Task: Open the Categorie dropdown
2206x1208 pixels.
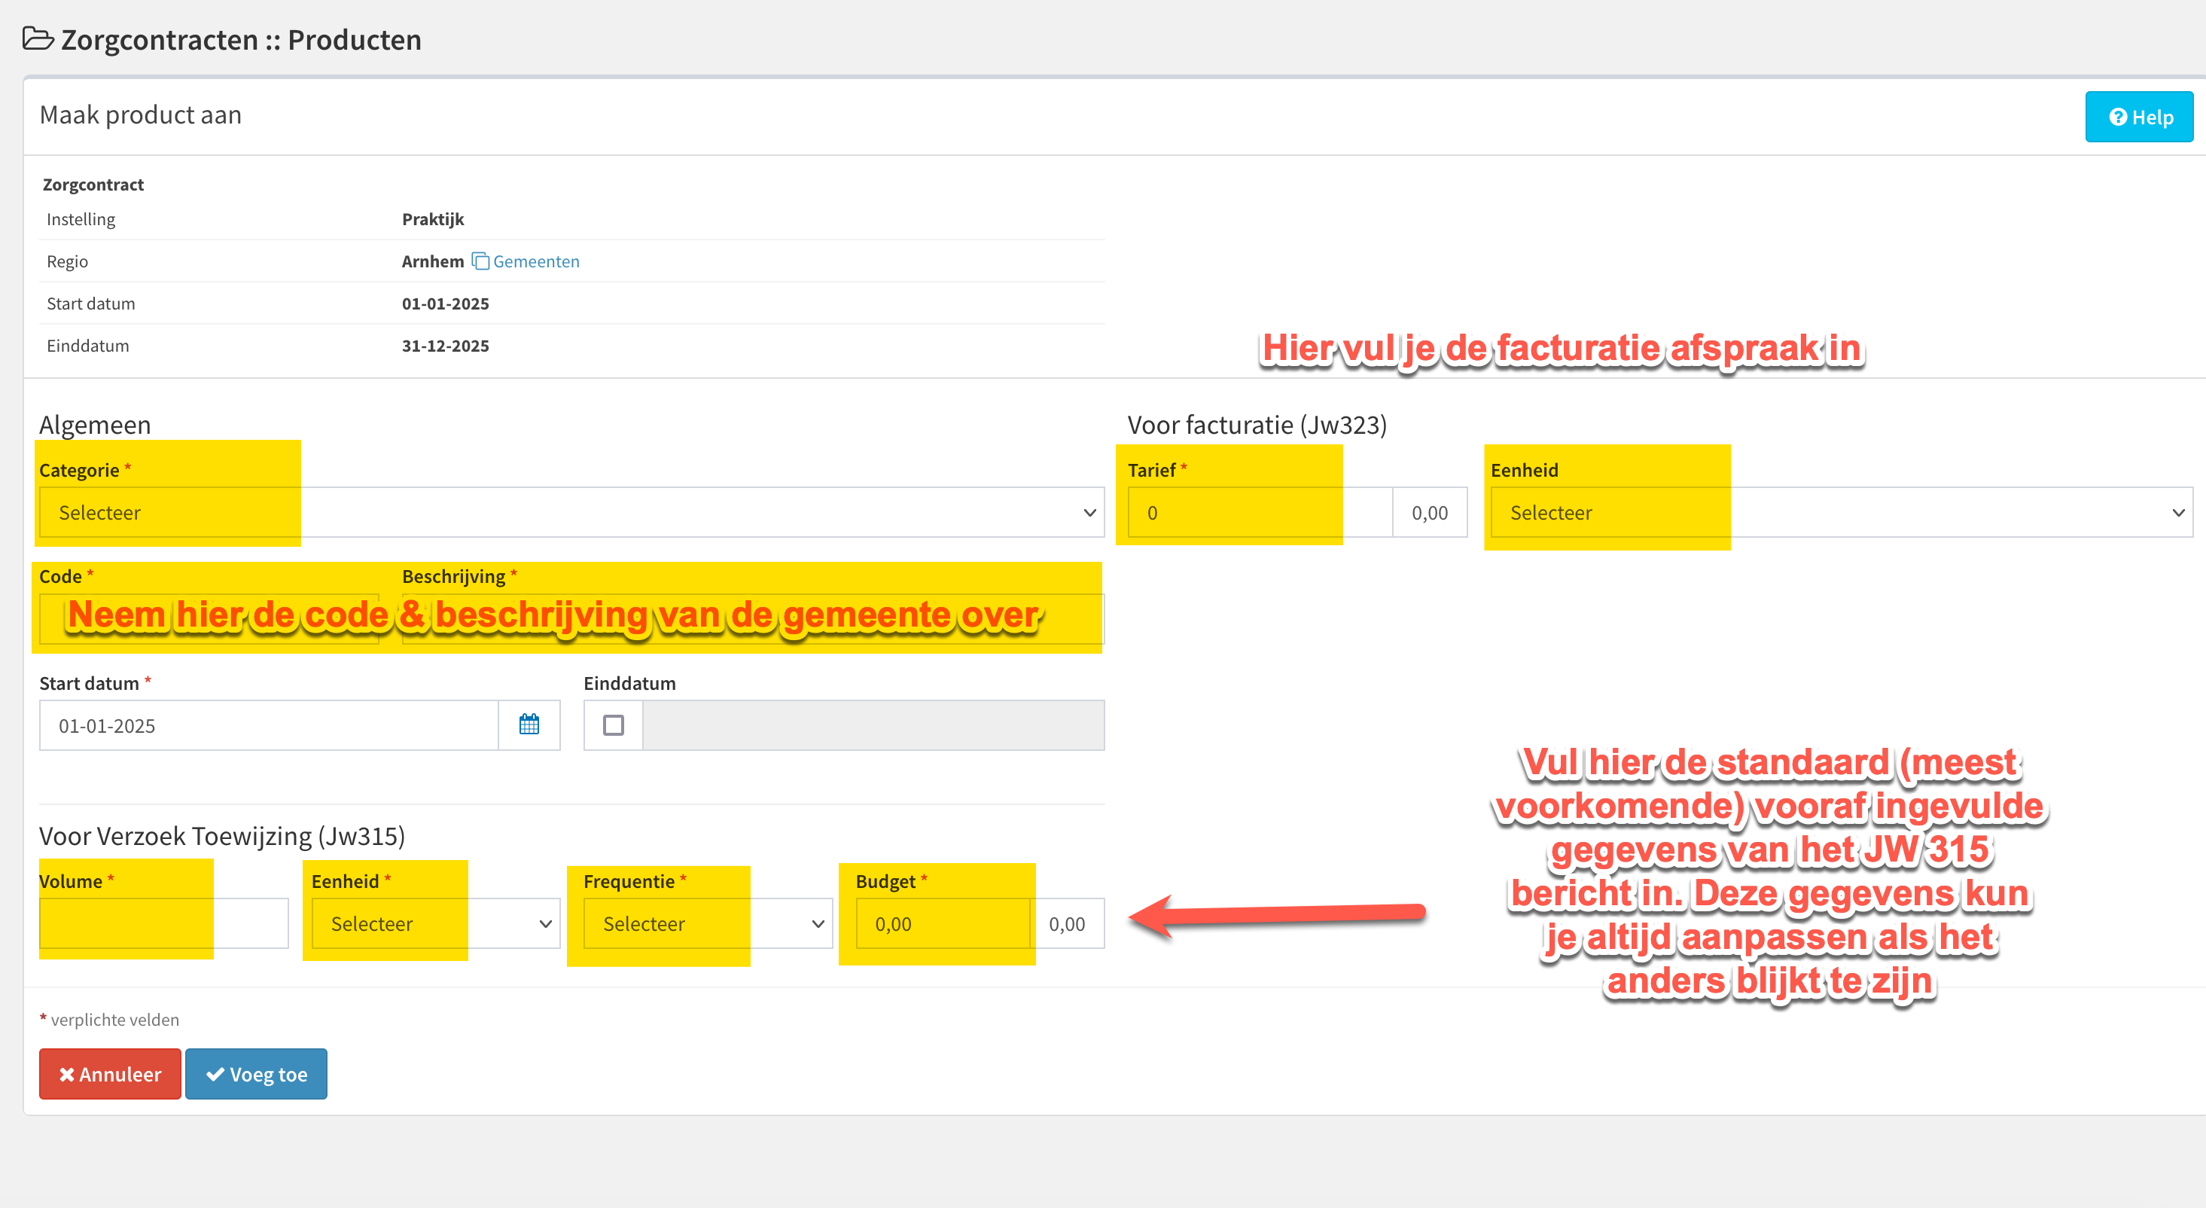Action: click(572, 512)
